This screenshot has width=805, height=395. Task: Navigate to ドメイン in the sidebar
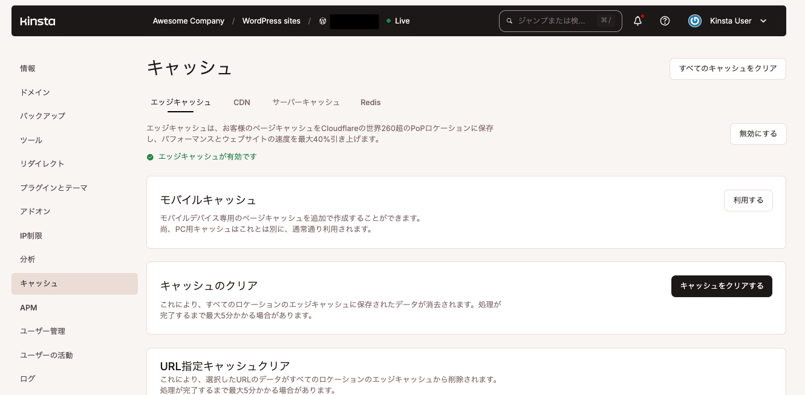tap(35, 92)
